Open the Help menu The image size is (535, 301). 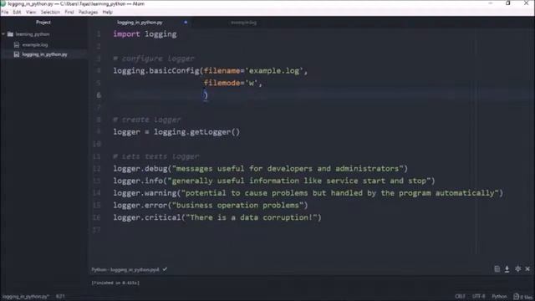108,12
